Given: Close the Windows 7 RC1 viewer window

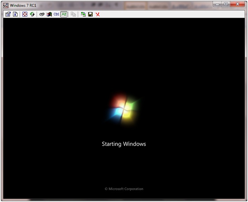Looking at the screenshot, I should pyautogui.click(x=237, y=4).
